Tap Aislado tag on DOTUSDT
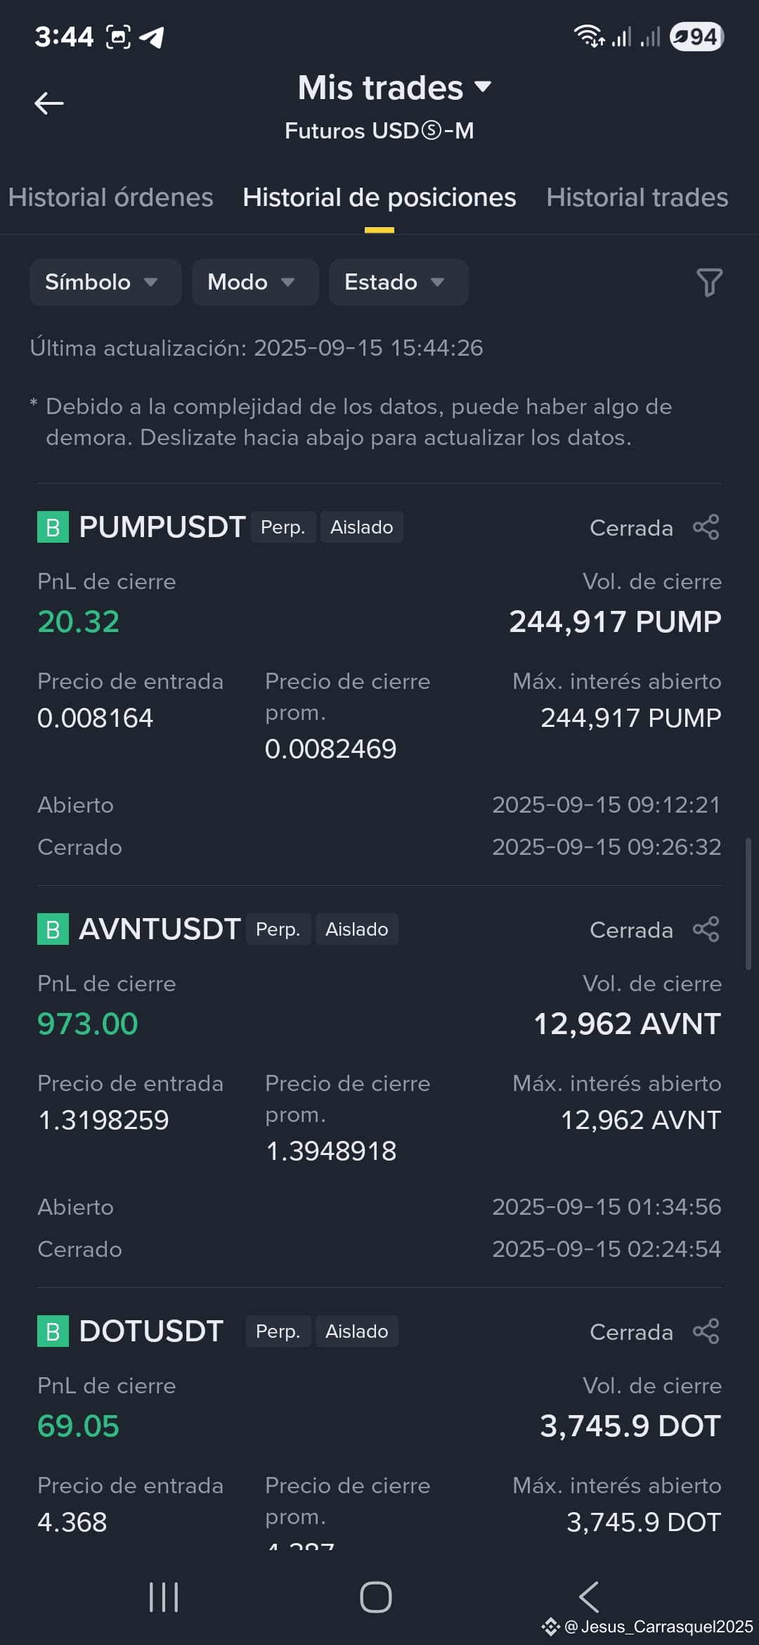Image resolution: width=759 pixels, height=1645 pixels. pyautogui.click(x=357, y=1331)
